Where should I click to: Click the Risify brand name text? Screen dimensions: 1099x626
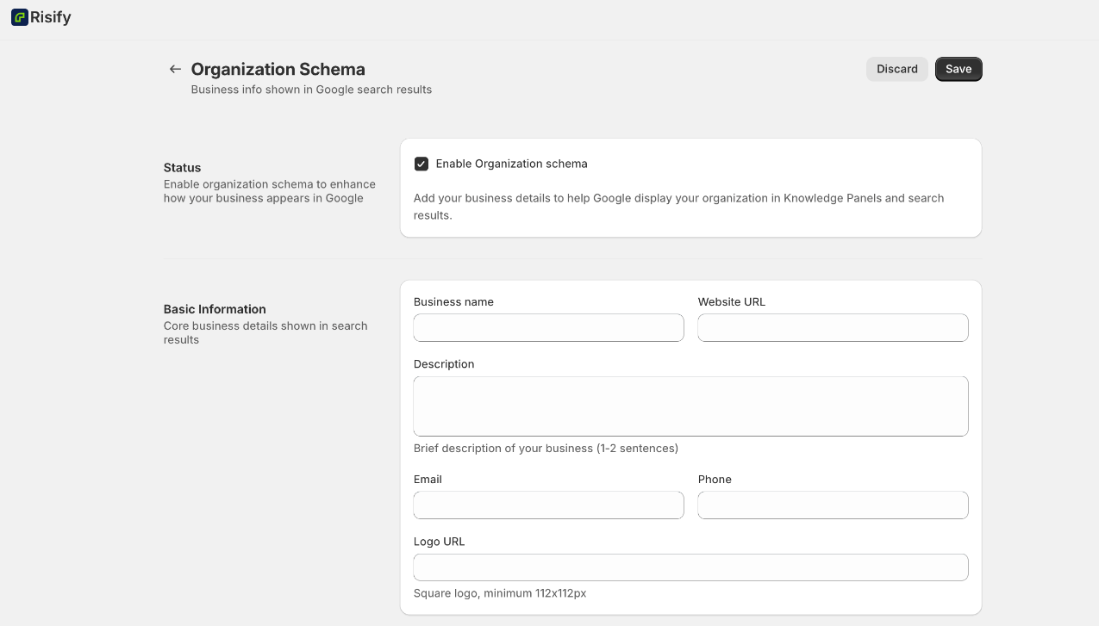tap(51, 17)
